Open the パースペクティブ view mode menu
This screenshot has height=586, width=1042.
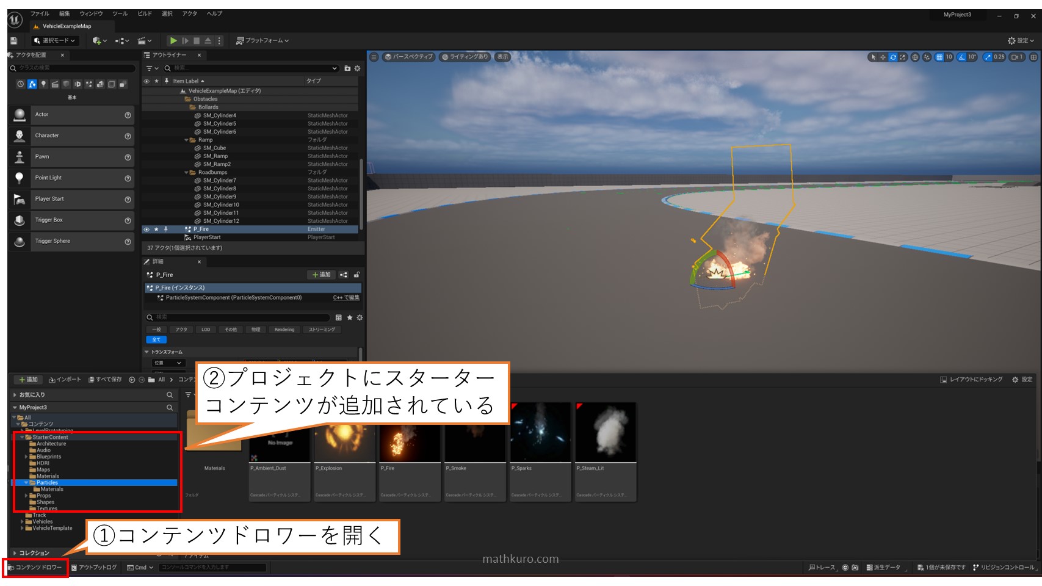tap(408, 57)
